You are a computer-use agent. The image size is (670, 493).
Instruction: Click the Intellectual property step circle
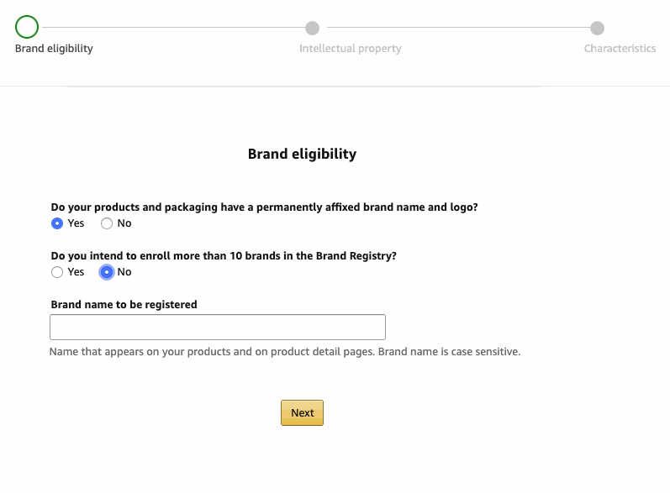[x=312, y=28]
